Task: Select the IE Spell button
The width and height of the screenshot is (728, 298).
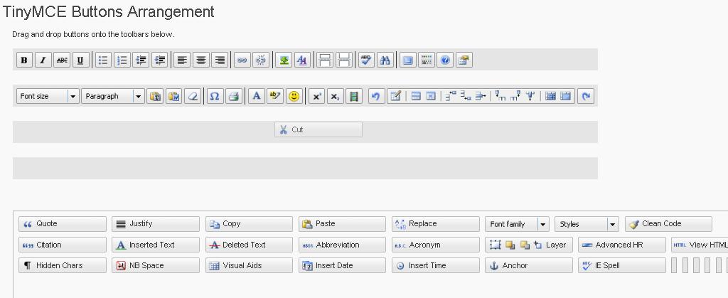Action: point(622,265)
